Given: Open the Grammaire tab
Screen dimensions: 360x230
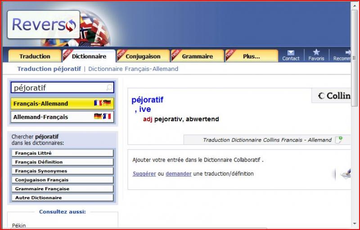Looking at the screenshot, I should pos(198,56).
